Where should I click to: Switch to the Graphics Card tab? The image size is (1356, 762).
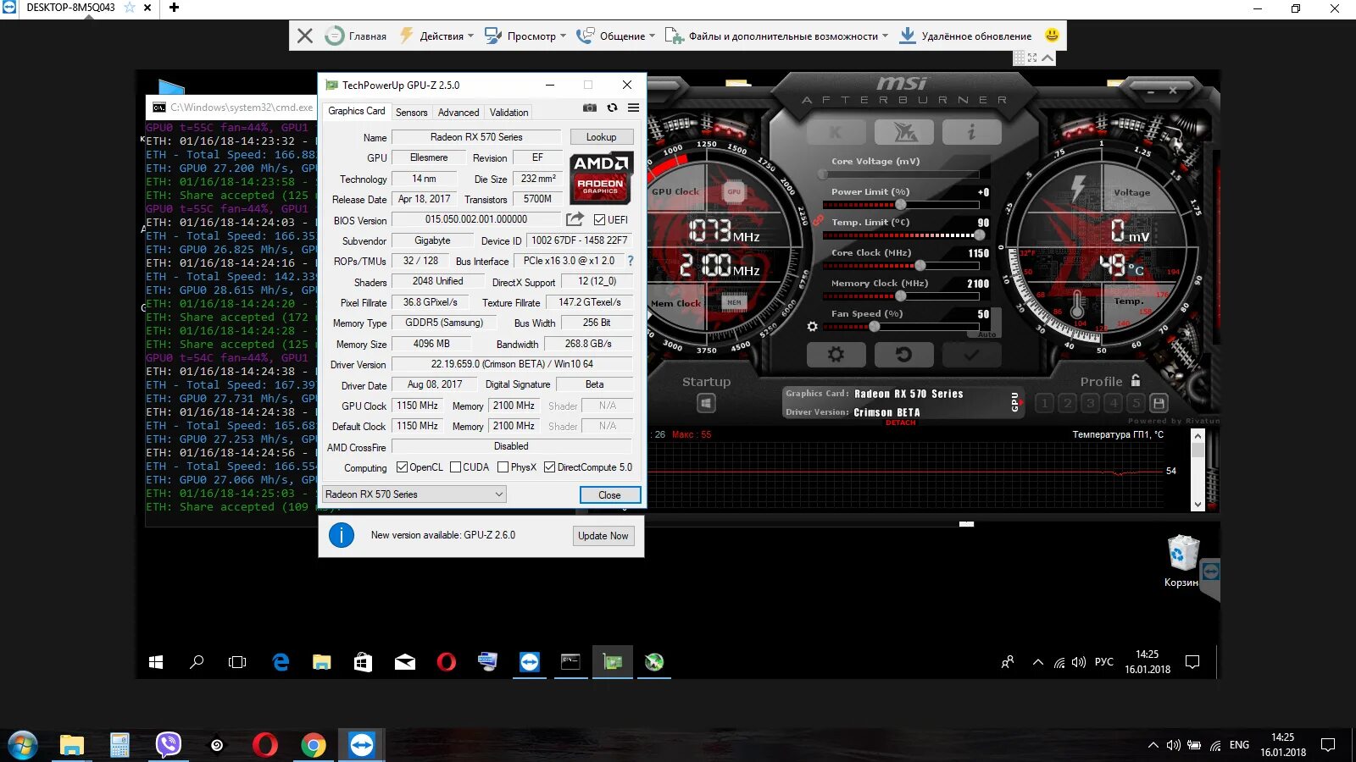(356, 111)
